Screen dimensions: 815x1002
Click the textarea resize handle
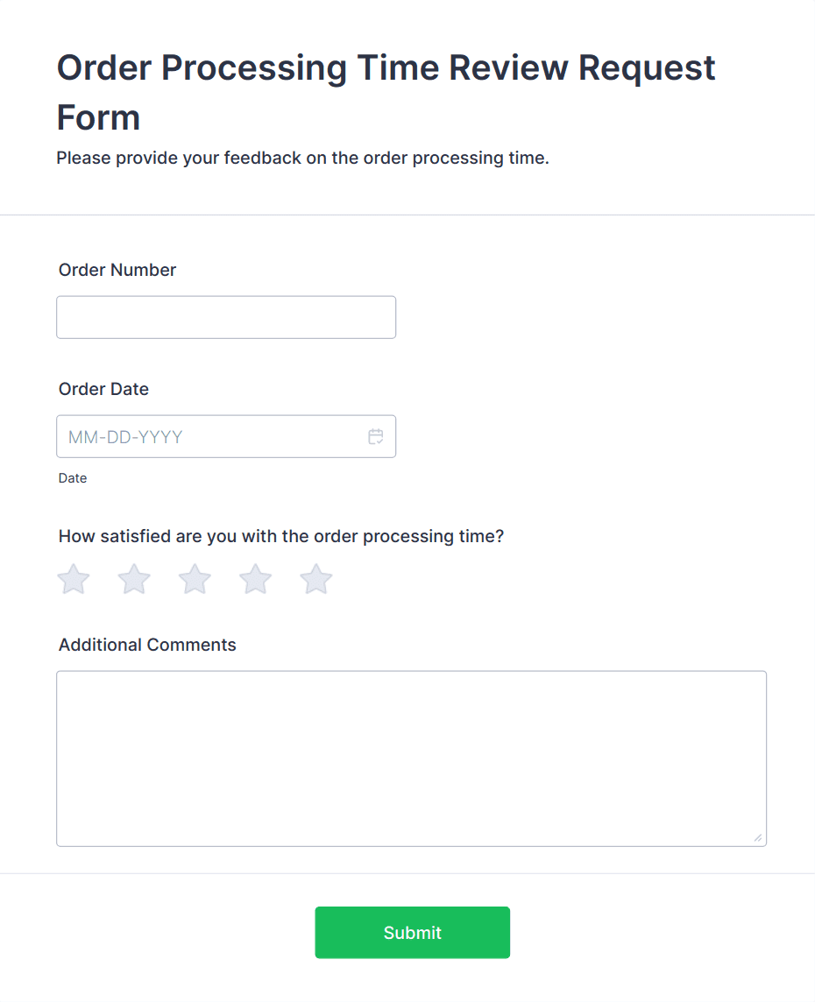pos(759,839)
